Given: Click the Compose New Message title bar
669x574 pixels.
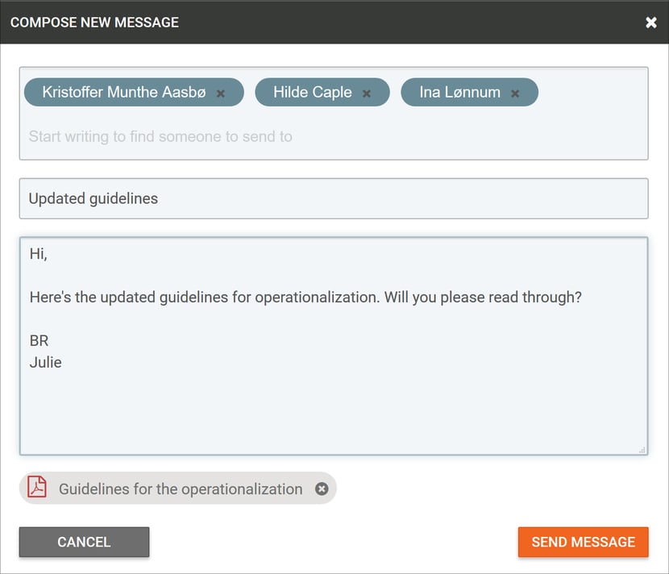Looking at the screenshot, I should pos(334,23).
